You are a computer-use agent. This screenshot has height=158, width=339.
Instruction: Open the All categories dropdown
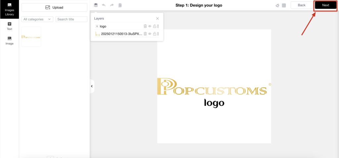(37, 19)
